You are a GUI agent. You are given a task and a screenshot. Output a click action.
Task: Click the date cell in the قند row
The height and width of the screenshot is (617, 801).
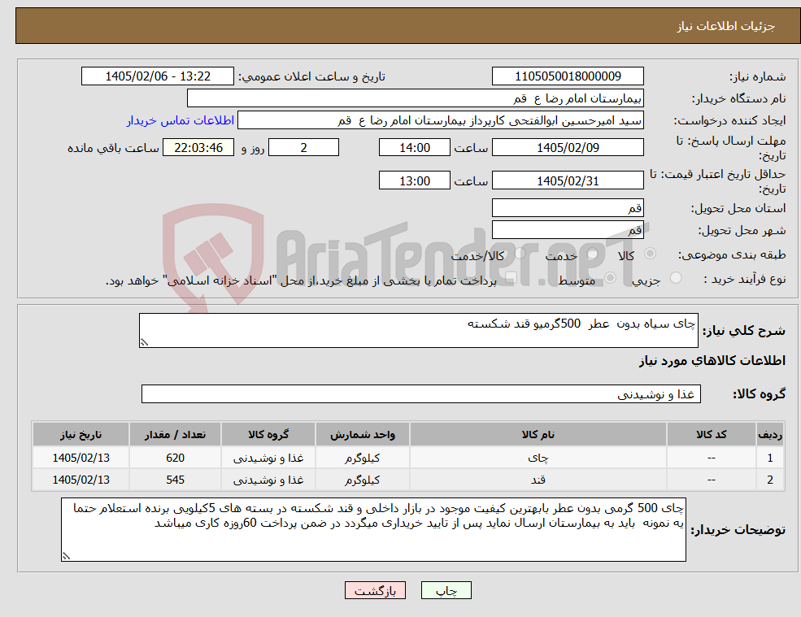coord(81,480)
